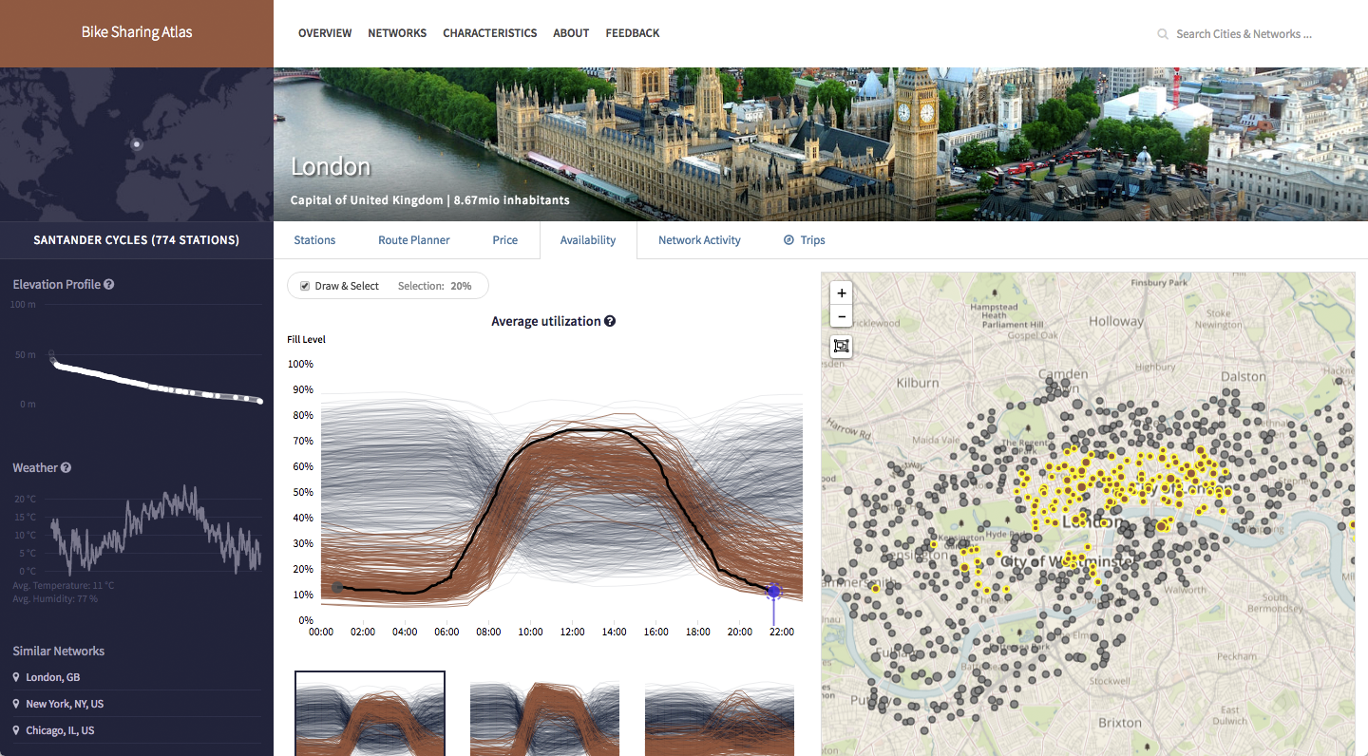Click the Weather help question icon
Image resolution: width=1368 pixels, height=756 pixels.
66,468
